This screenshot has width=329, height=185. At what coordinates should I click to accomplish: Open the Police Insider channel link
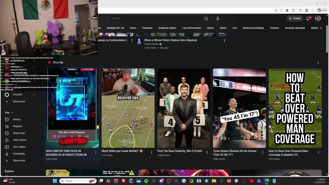tap(151, 44)
